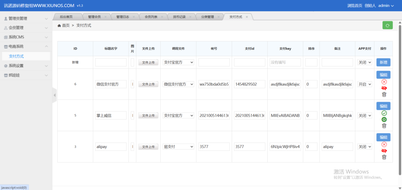This screenshot has height=190, width=402.
Task: Click red X status icon in row 6
Action: point(384,82)
